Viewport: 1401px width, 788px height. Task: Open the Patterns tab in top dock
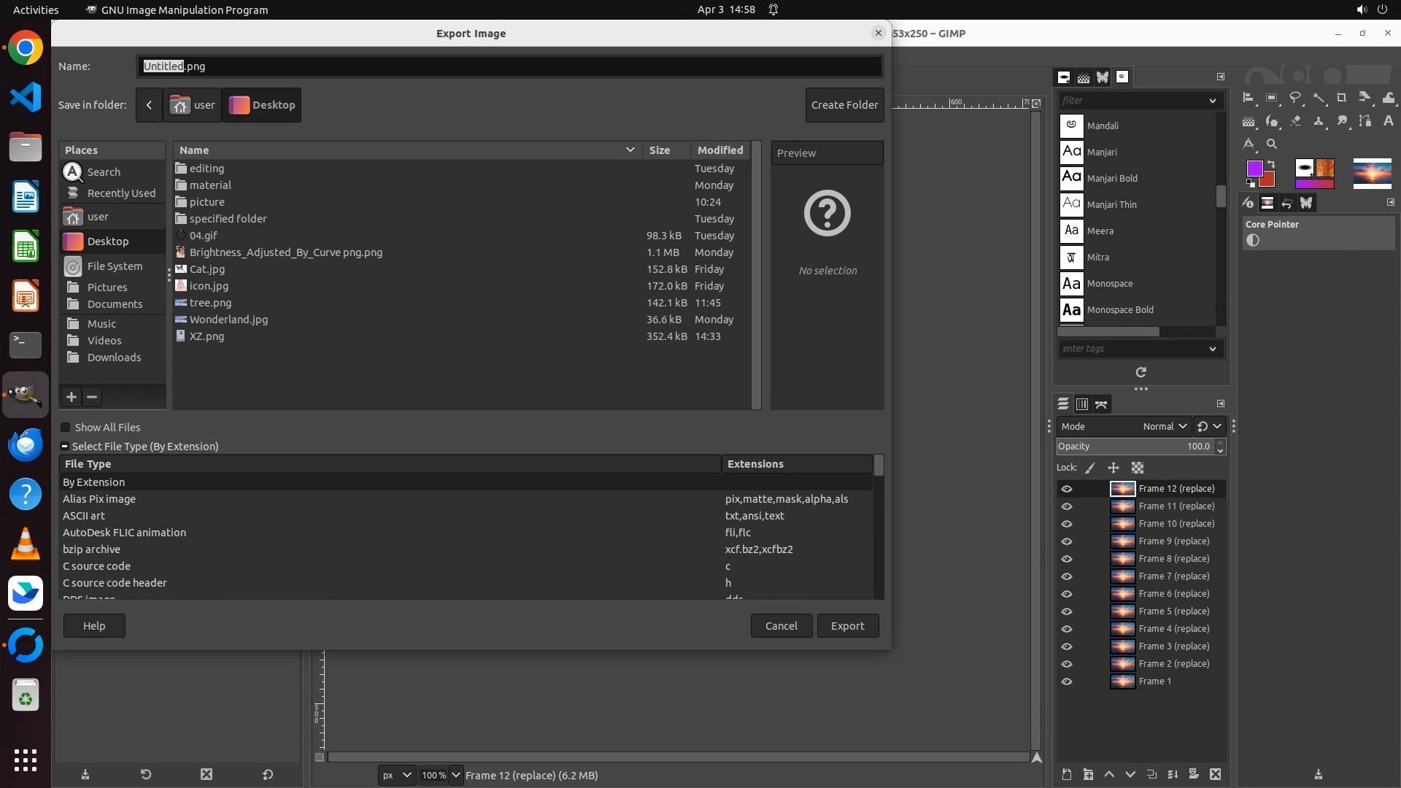click(1084, 77)
